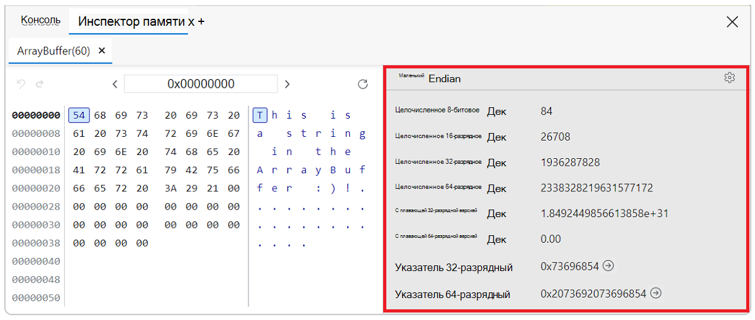The height and width of the screenshot is (320, 755).
Task: Select the highlighted ASCII character T
Action: coord(260,115)
